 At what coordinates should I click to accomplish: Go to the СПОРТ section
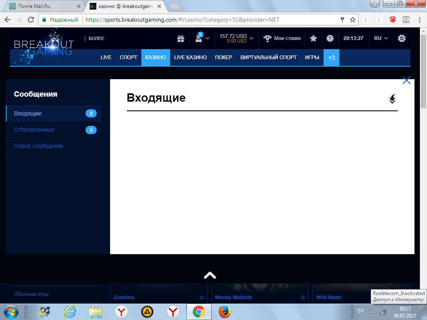pos(128,57)
